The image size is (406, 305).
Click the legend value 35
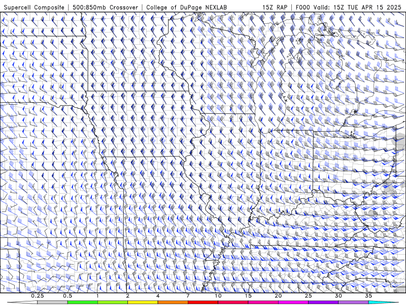coord(368,296)
